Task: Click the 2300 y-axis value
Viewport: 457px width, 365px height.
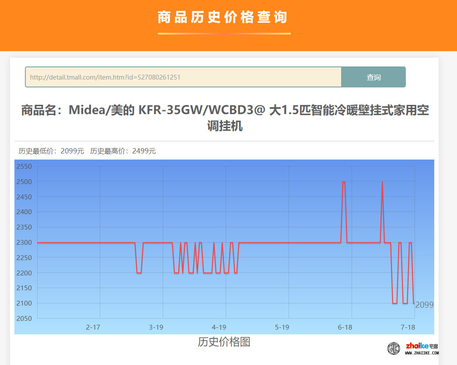Action: (x=24, y=242)
